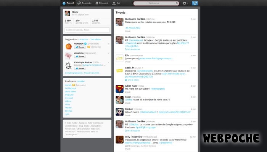Open the Comptes populaires link
267x152 pixels.
click(74, 73)
